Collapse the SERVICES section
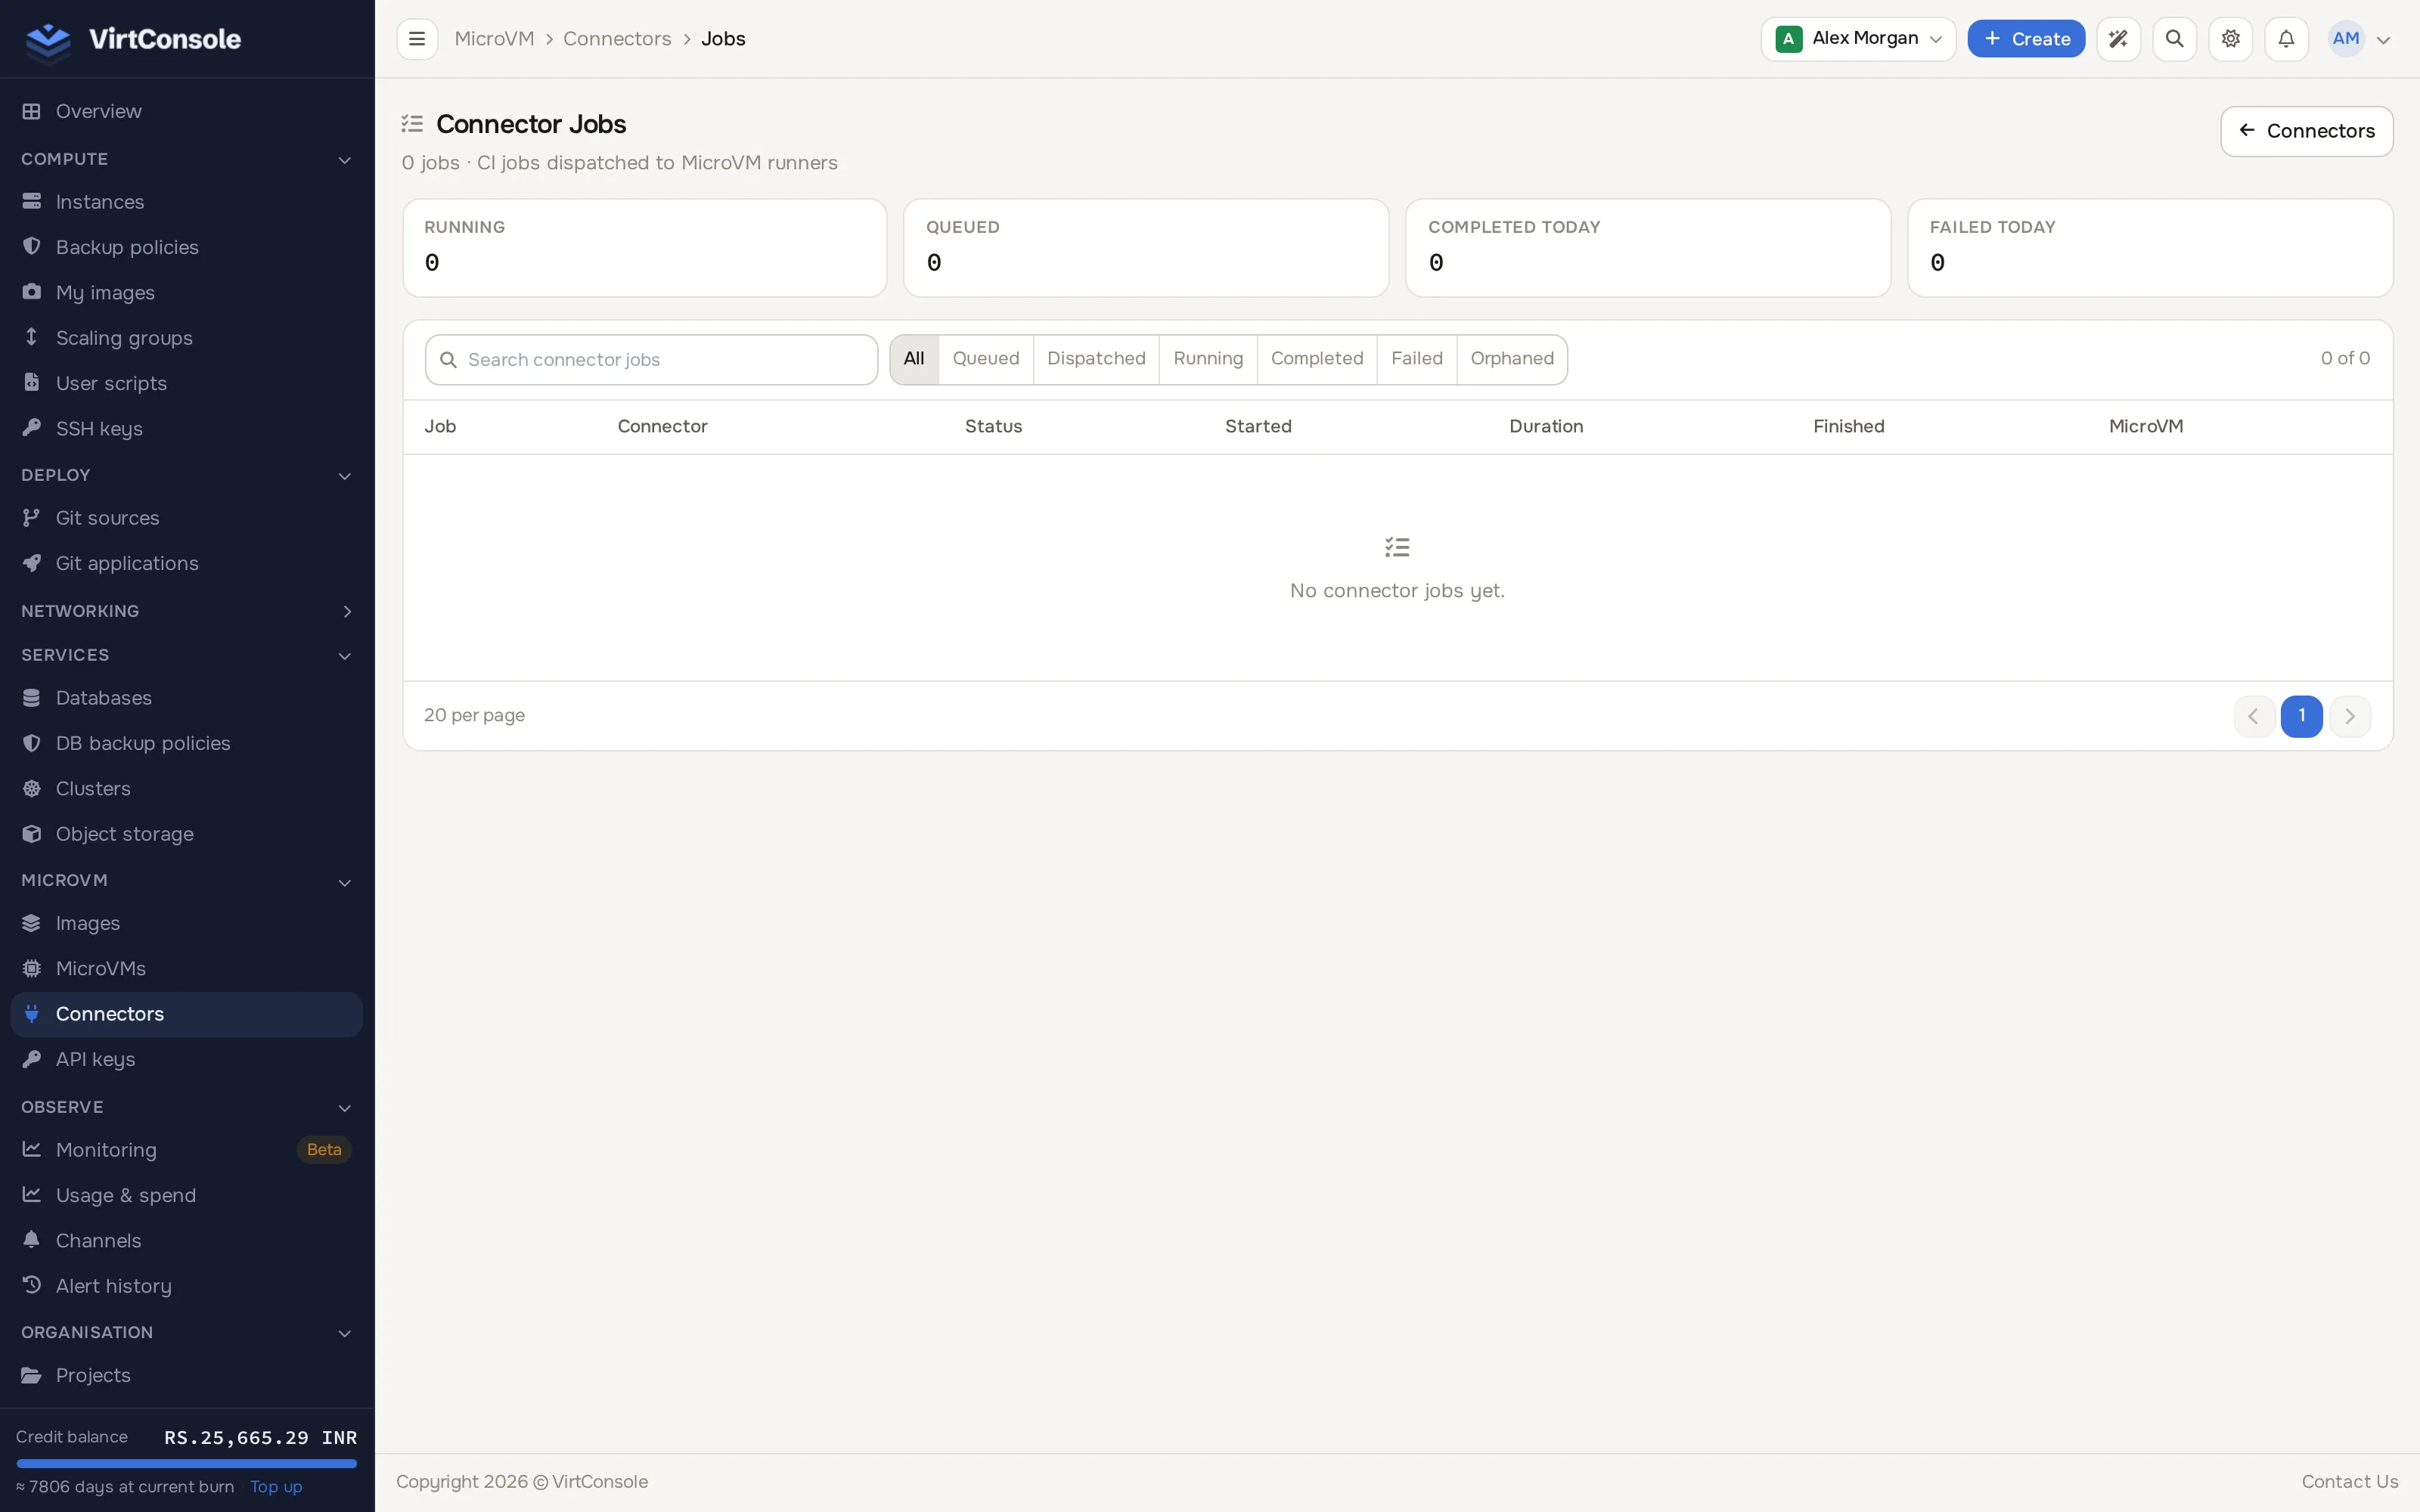 click(x=186, y=655)
